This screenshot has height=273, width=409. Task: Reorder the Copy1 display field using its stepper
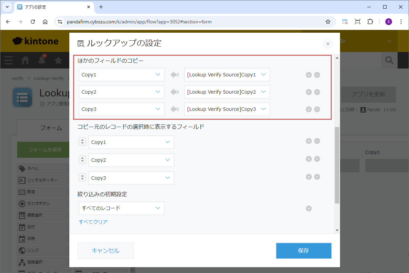pos(82,142)
